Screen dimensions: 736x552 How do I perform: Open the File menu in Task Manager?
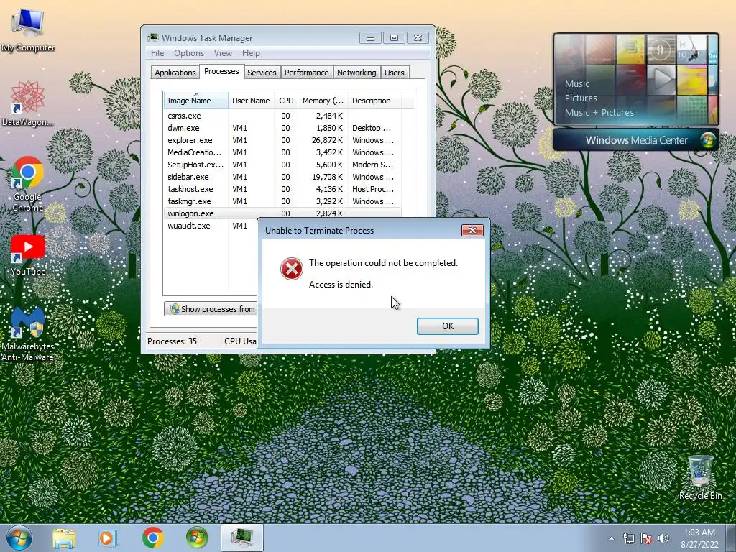coord(157,53)
